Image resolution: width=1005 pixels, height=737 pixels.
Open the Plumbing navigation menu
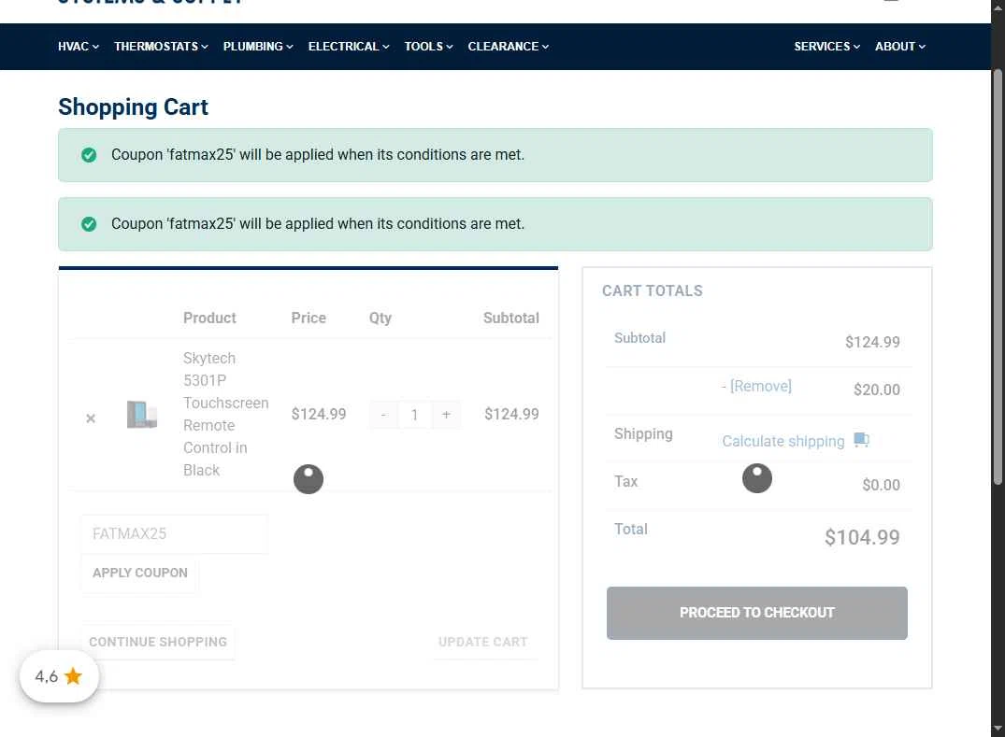[258, 47]
